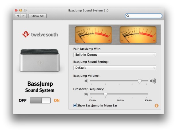The image size is (177, 132).
Task: Open the BassJump Sound Setting dropdown
Action: [x=115, y=68]
